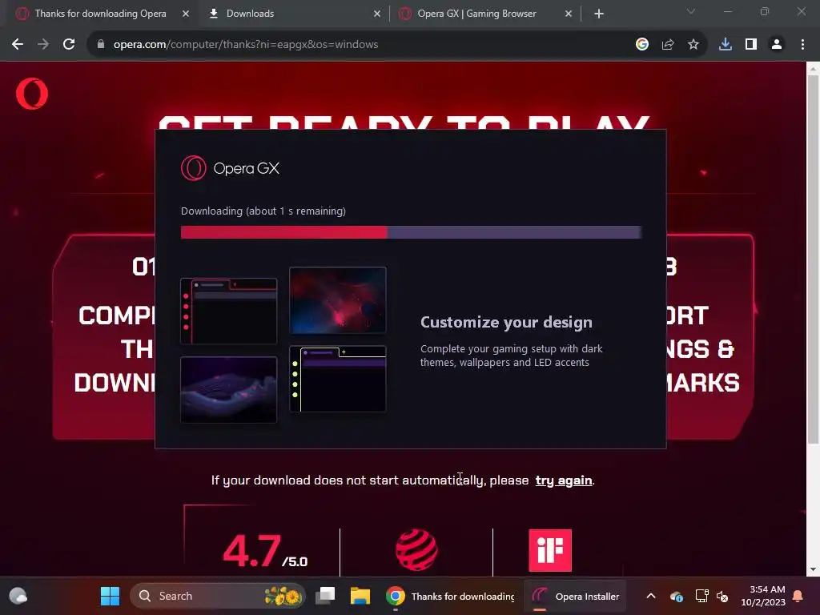Open Chrome downloads tray icon

coord(726,45)
